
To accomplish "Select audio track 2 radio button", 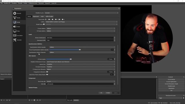I will click(x=49, y=19).
